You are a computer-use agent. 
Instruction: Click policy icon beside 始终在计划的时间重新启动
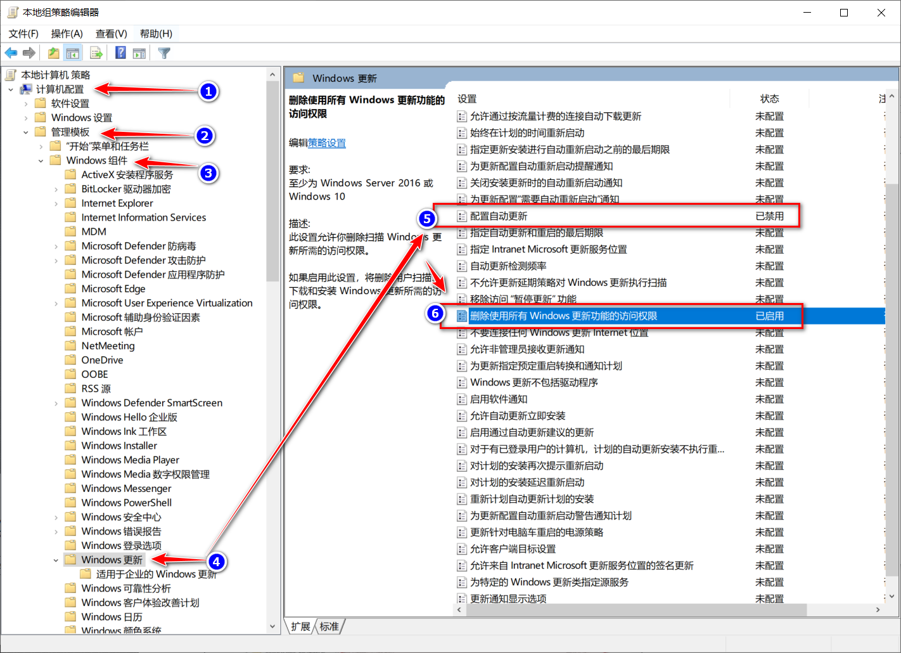(462, 133)
